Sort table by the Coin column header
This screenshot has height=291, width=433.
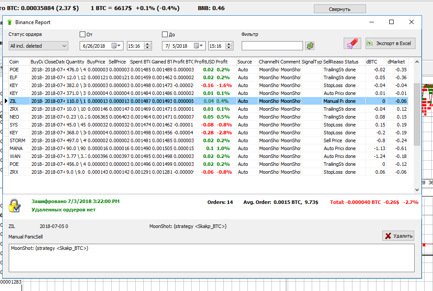[x=14, y=62]
